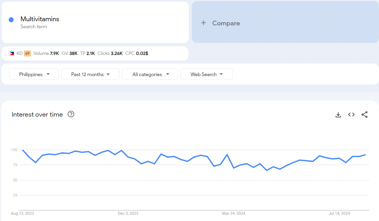Edit the Multivitamins search term
379x221 pixels.
click(40, 19)
